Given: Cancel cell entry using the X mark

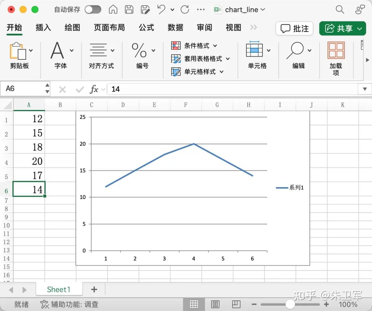Looking at the screenshot, I should click(x=62, y=89).
